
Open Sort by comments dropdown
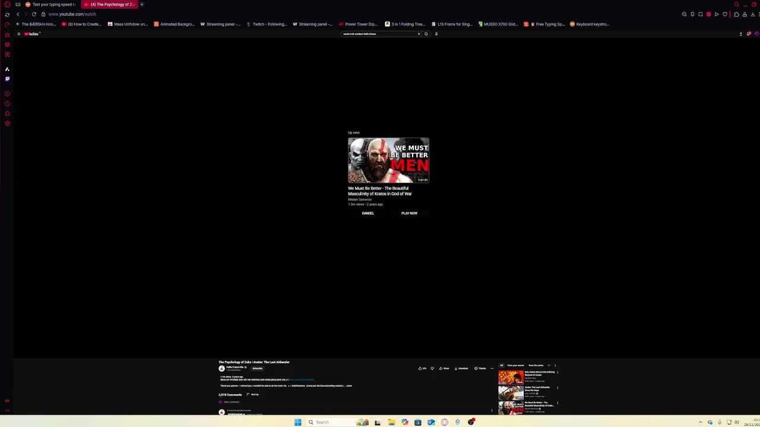tap(253, 394)
